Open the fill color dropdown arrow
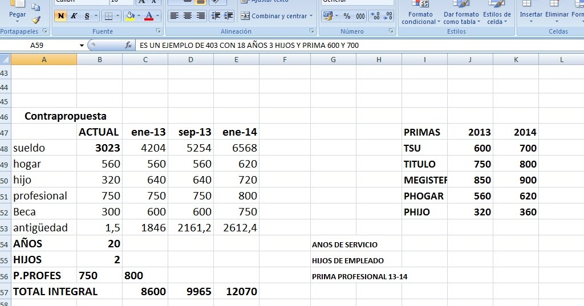This screenshot has width=584, height=306. (139, 16)
